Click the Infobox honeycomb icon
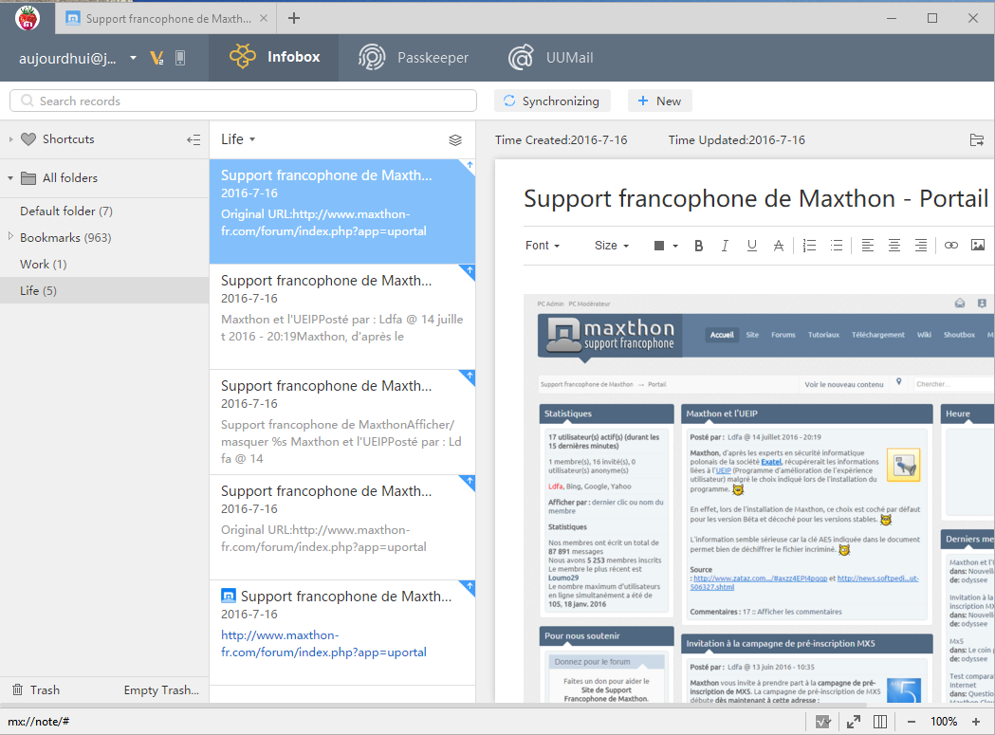995x735 pixels. [x=243, y=57]
